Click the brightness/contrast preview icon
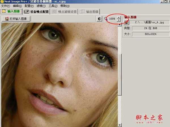Viewport: 170px width, 127px height. click(99, 19)
